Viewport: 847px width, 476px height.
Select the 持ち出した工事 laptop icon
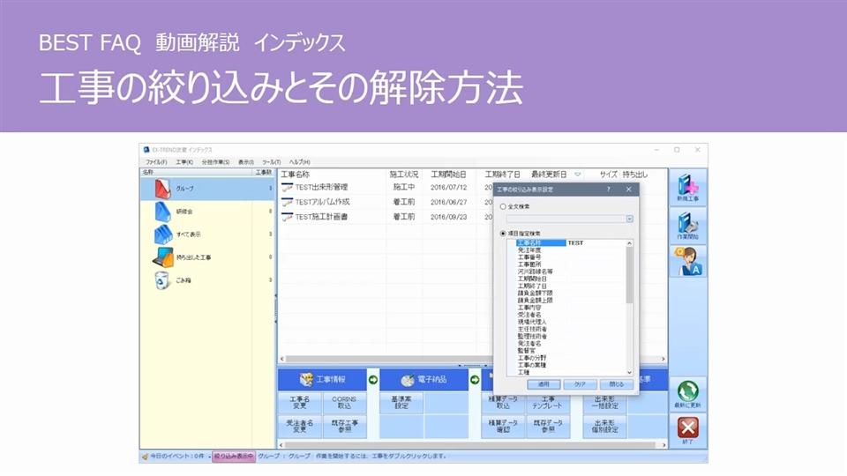click(164, 257)
